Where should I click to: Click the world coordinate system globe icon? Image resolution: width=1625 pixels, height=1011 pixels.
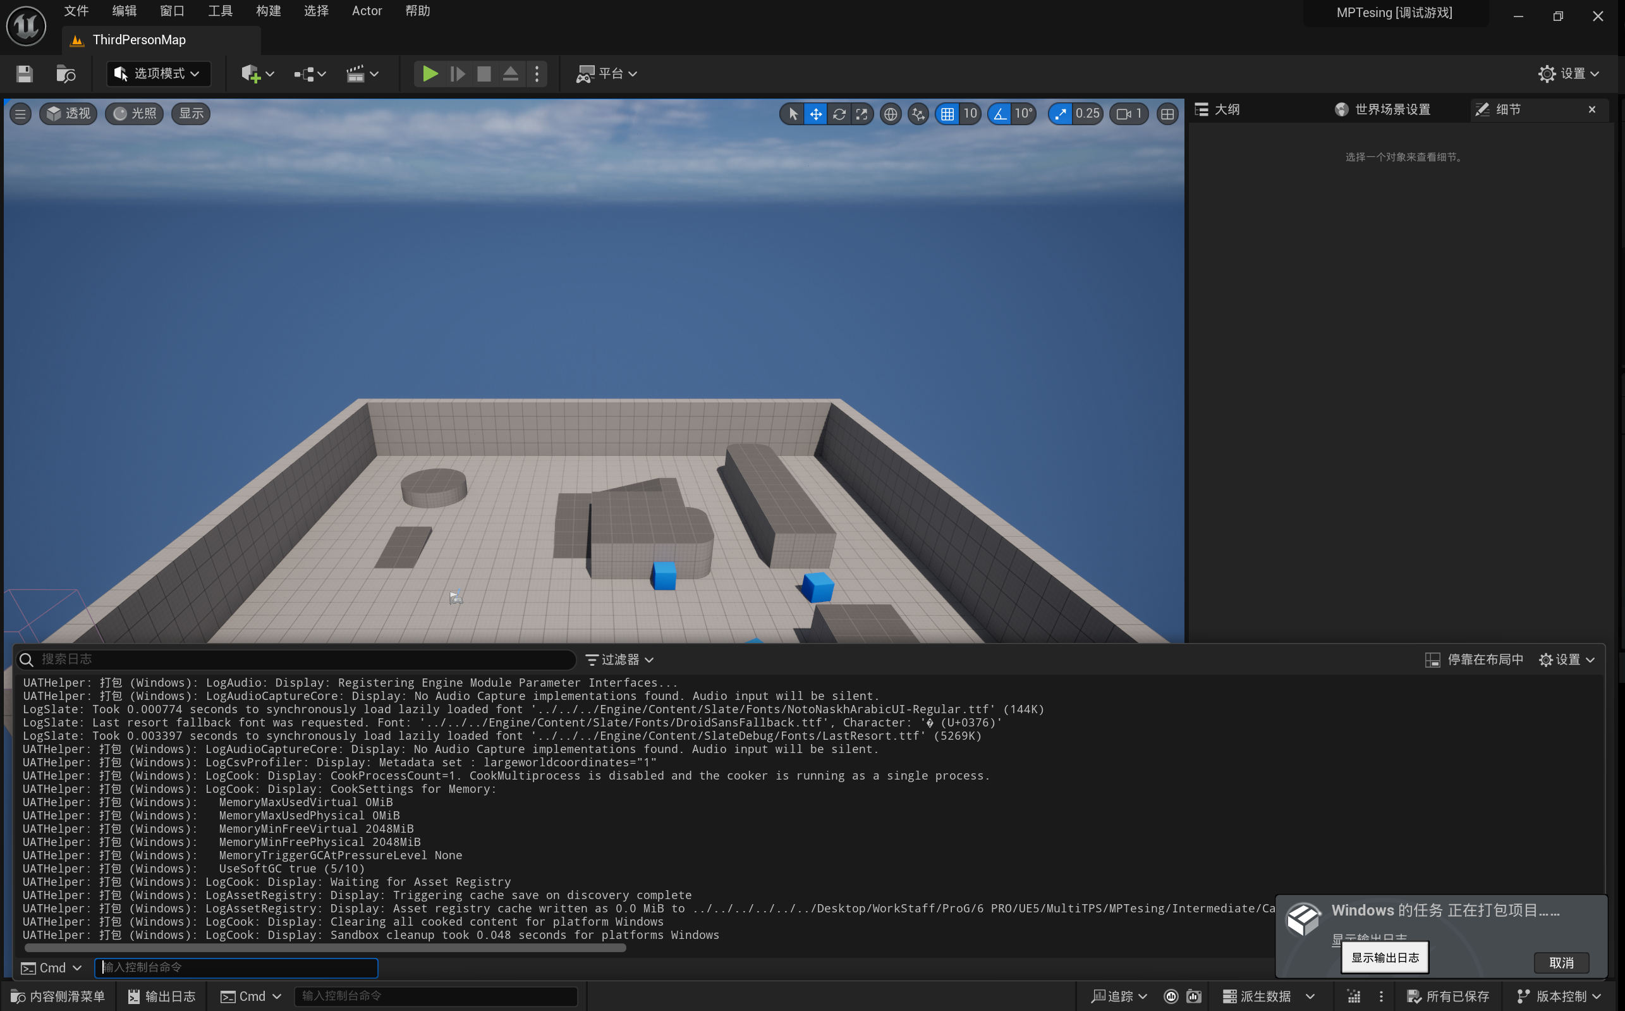(x=891, y=114)
